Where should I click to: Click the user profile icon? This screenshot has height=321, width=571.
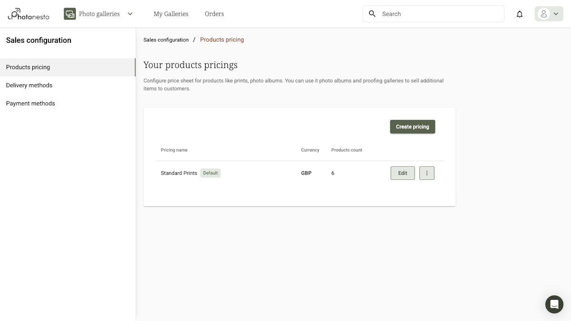pyautogui.click(x=543, y=14)
